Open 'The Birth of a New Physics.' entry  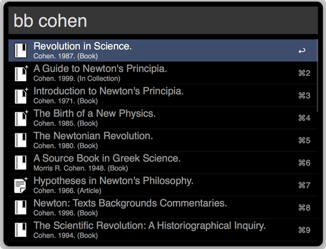pos(163,118)
